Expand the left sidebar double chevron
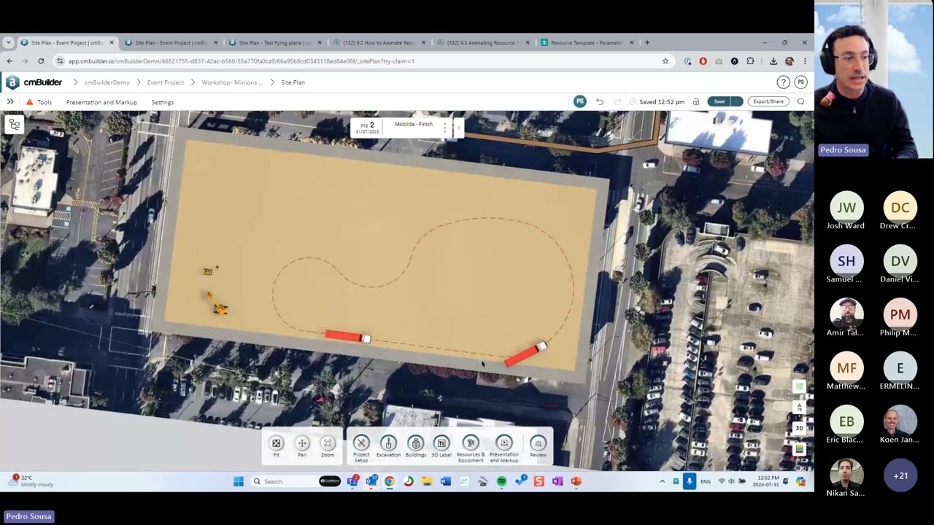Viewport: 934px width, 525px height. (10, 102)
